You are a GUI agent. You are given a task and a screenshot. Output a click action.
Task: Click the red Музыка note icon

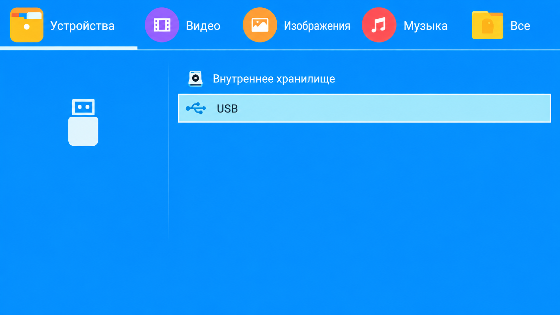(379, 25)
